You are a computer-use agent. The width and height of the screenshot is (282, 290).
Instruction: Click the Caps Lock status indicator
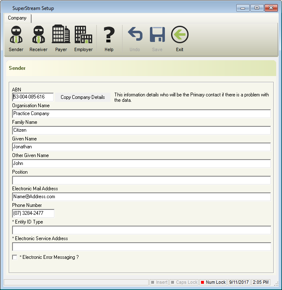click(x=184, y=282)
